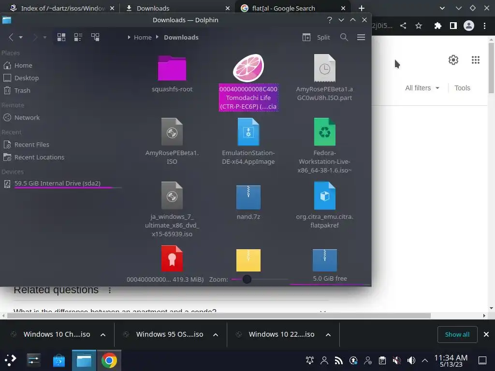Open Discover store from the taskbar
Screen dimensions: 495x371
[58, 360]
